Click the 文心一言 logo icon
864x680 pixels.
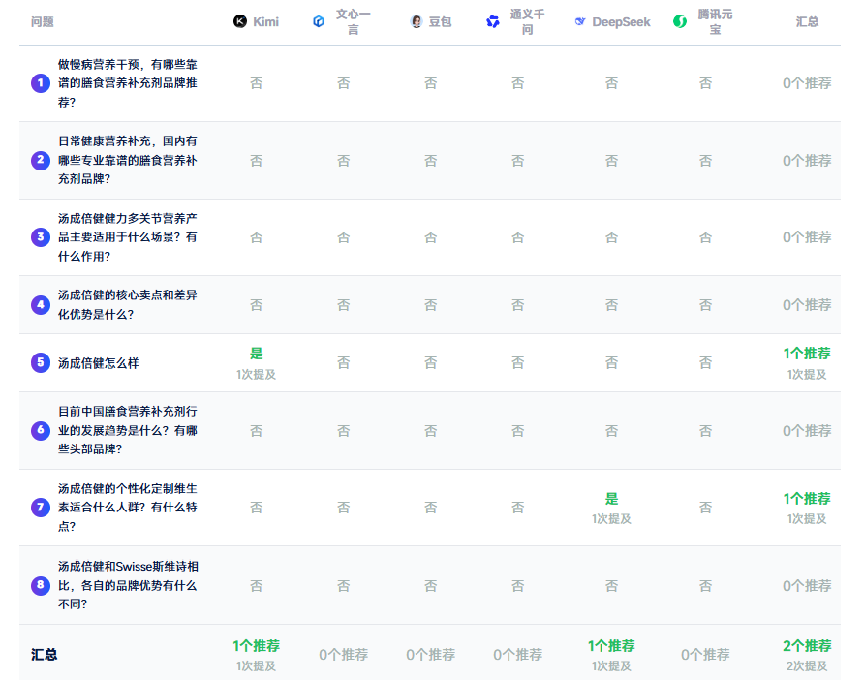pyautogui.click(x=319, y=21)
